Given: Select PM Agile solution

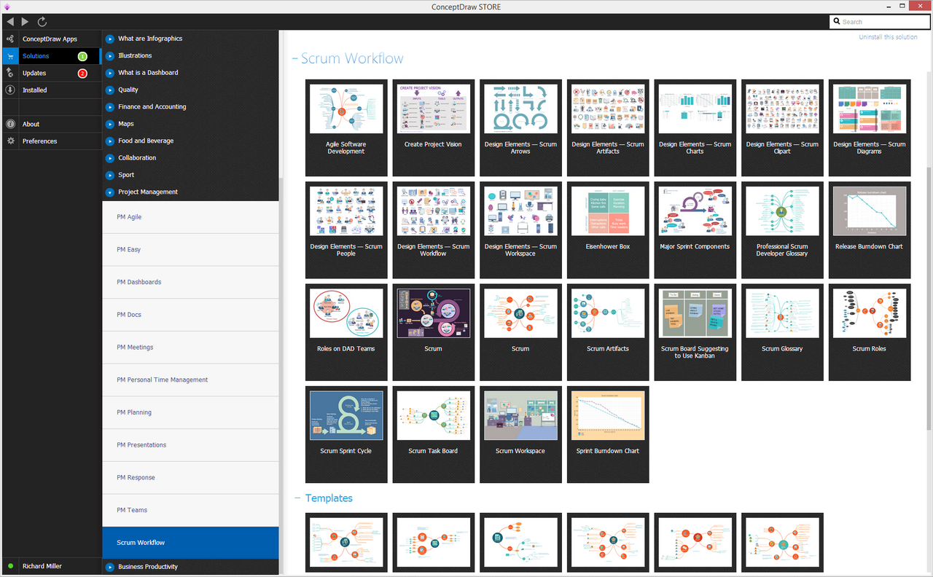Looking at the screenshot, I should (190, 217).
